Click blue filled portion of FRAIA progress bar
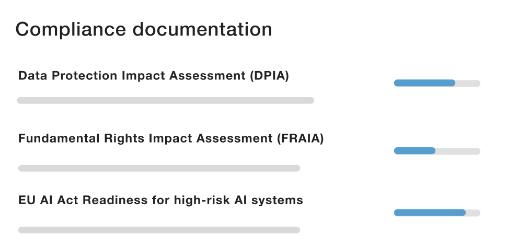This screenshot has height=247, width=507. 414,151
